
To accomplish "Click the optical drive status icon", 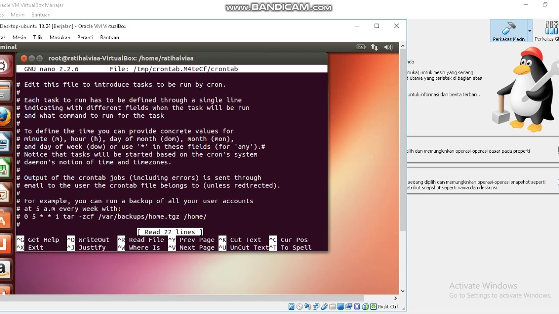I will click(x=300, y=307).
